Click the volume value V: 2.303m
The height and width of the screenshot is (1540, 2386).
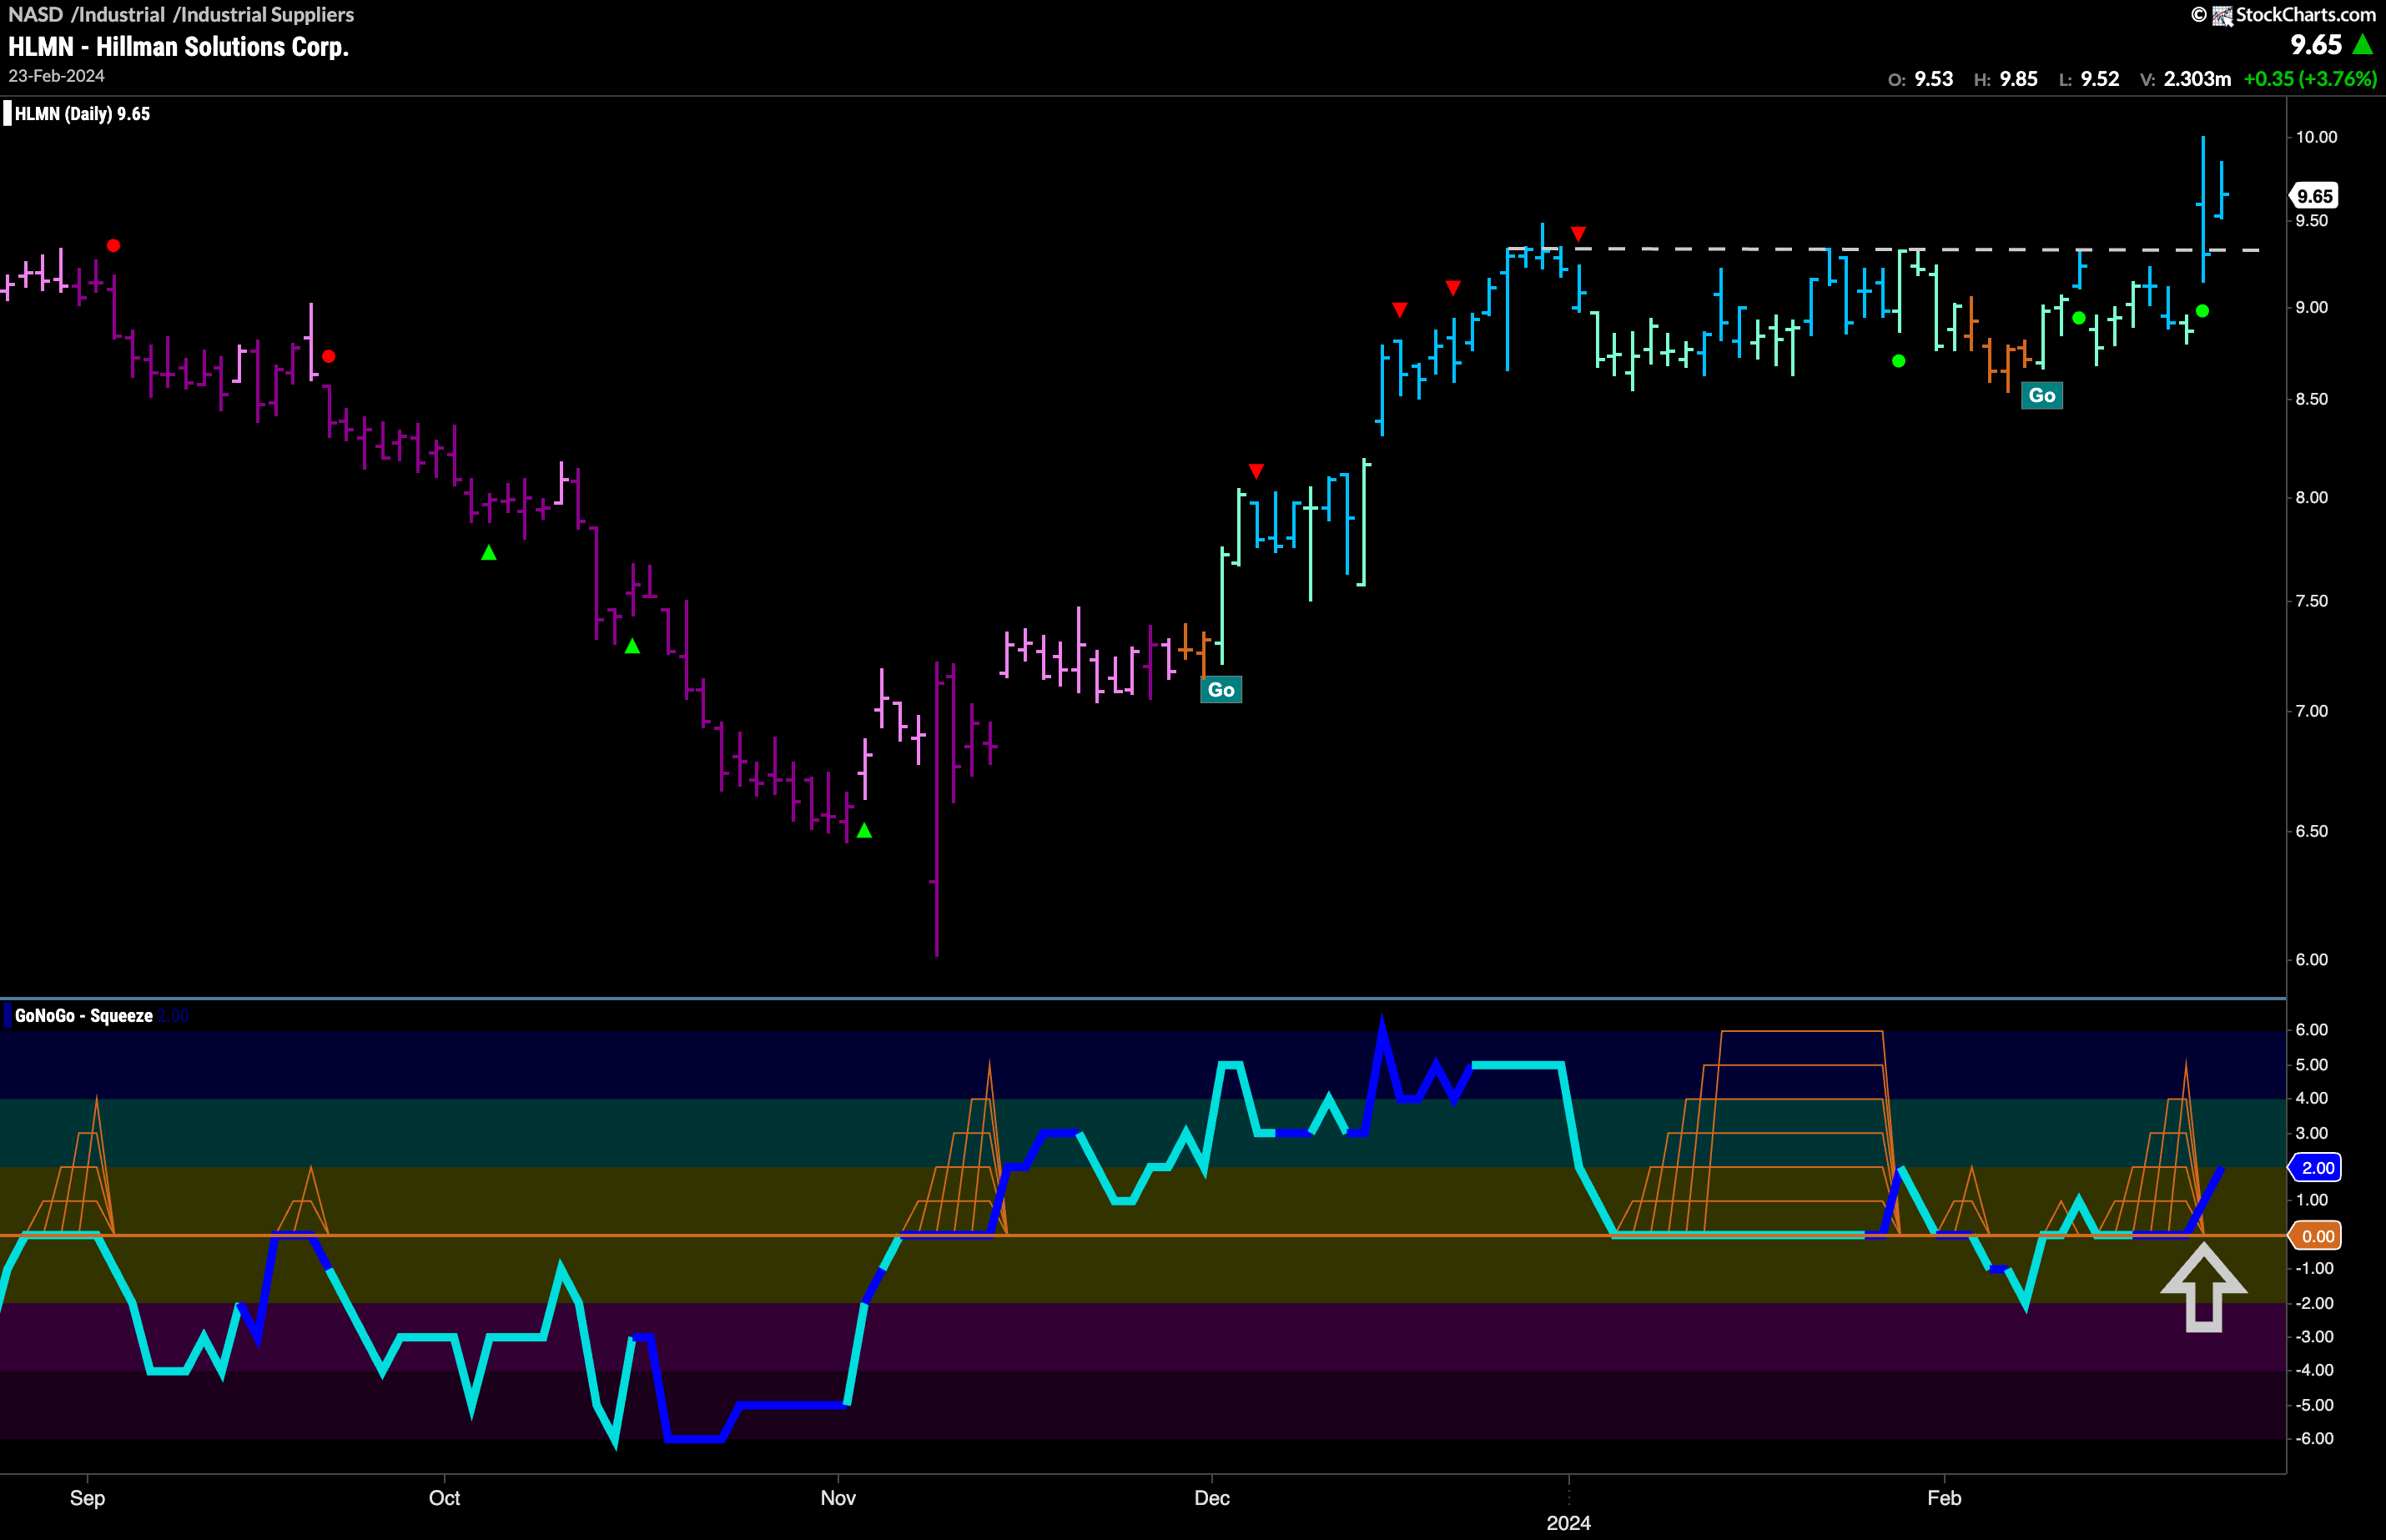pos(2185,79)
